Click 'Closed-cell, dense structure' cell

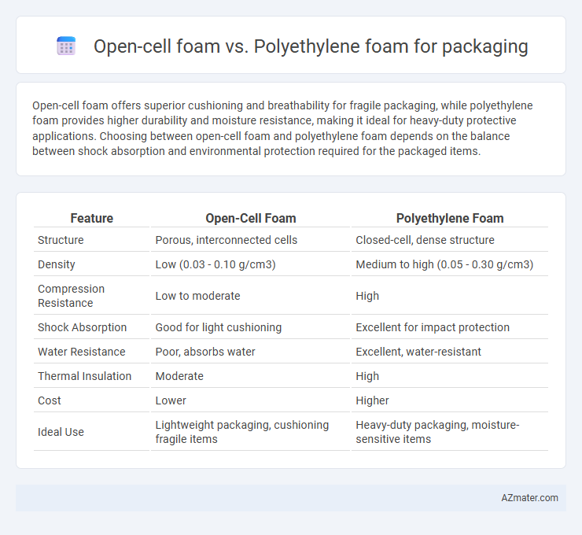point(425,240)
